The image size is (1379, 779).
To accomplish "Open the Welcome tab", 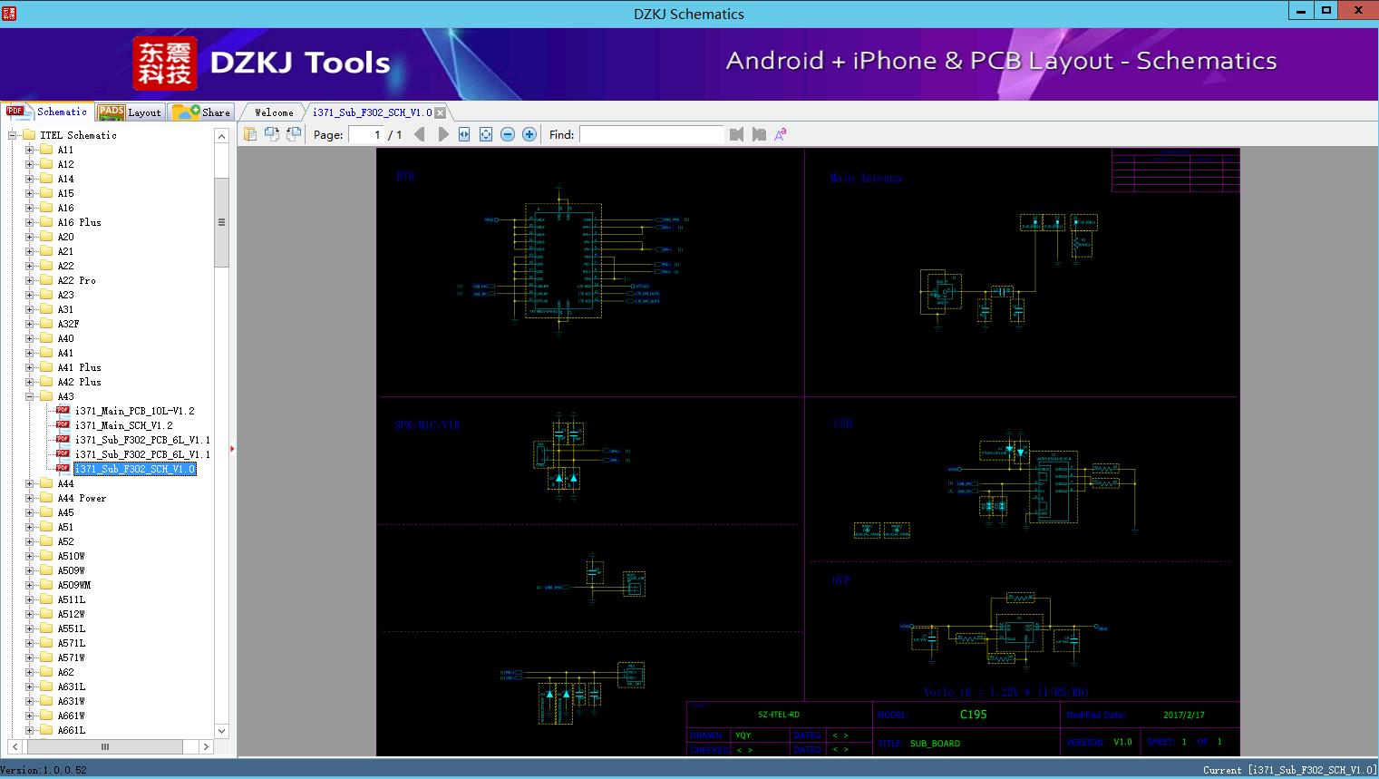I will click(274, 112).
